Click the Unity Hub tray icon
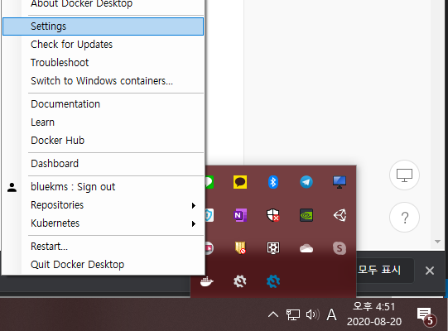448x331 pixels. click(340, 215)
